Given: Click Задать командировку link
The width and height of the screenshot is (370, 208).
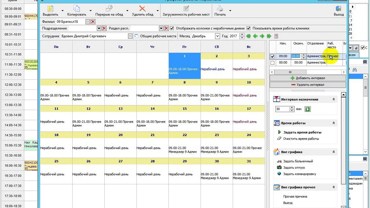Looking at the screenshot, I should (299, 174).
